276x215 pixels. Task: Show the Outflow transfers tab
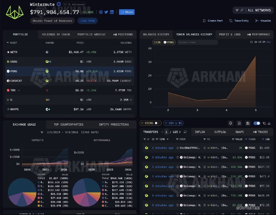(x=220, y=132)
